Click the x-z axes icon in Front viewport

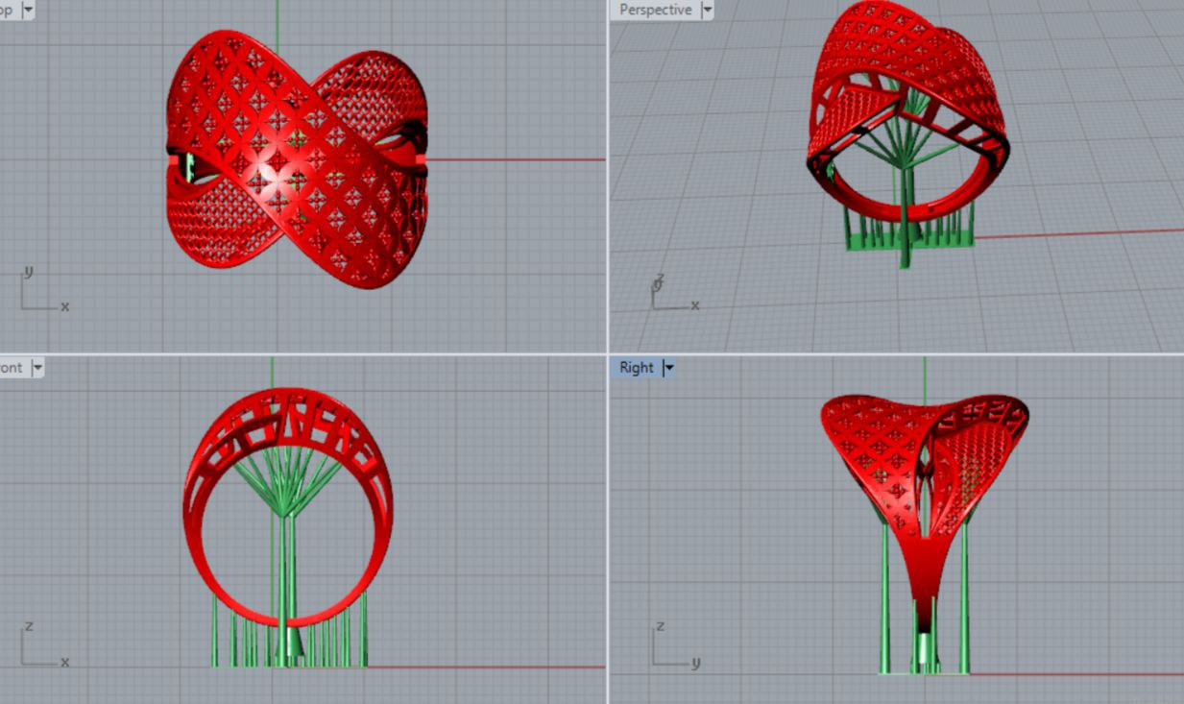click(40, 648)
